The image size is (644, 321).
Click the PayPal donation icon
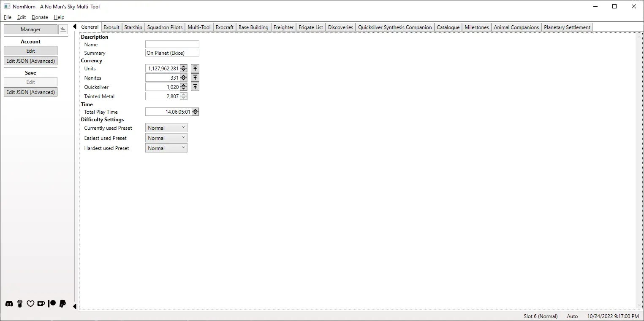pos(62,304)
